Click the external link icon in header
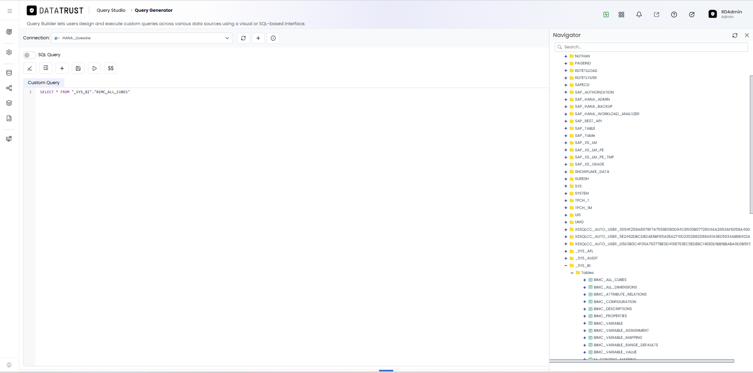The height and width of the screenshot is (373, 753). pyautogui.click(x=656, y=15)
